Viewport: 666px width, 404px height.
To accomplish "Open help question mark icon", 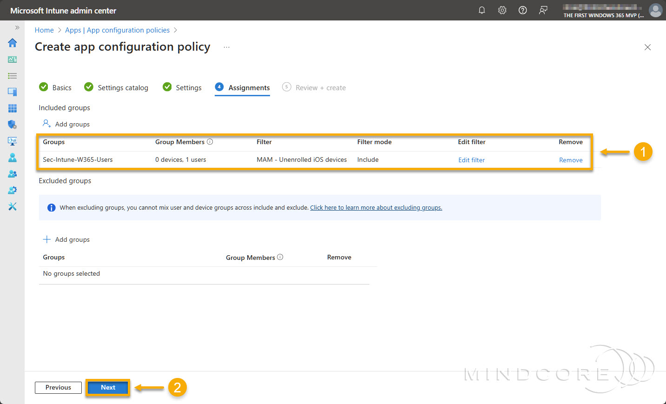I will pos(523,10).
